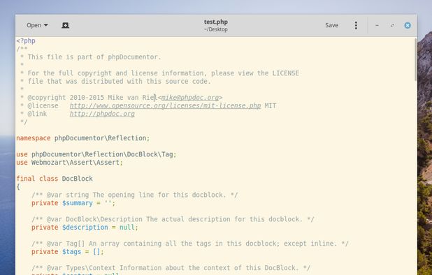Click the namespace keyword line
Screen dimensions: 432x275
[x=83, y=138]
